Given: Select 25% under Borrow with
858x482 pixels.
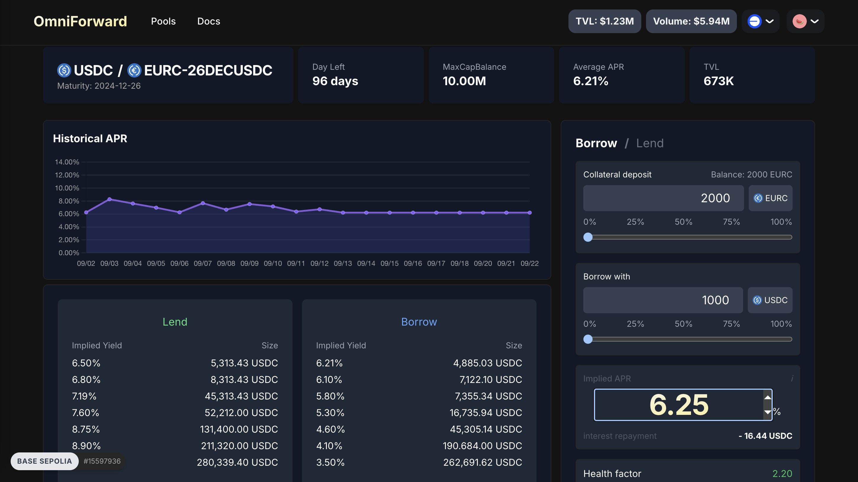Looking at the screenshot, I should (x=635, y=324).
